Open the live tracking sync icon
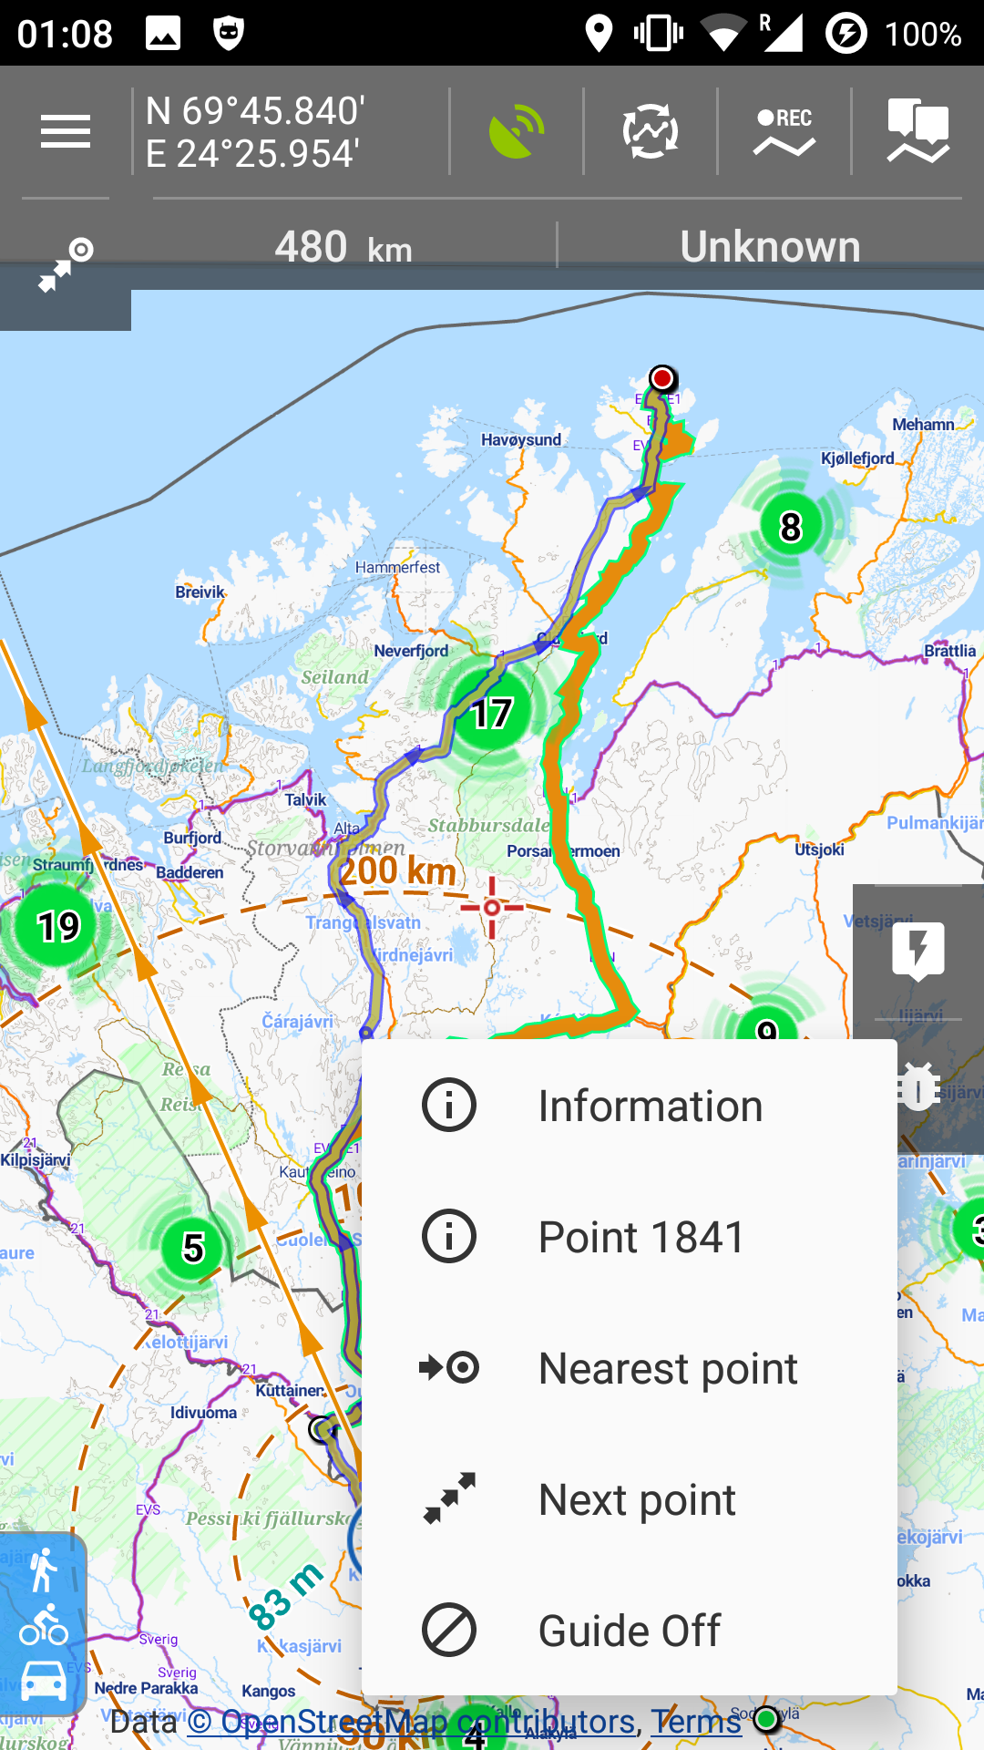Screen dimensions: 984x1750 coord(651,132)
